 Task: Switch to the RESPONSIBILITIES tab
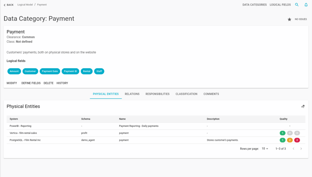tap(157, 94)
